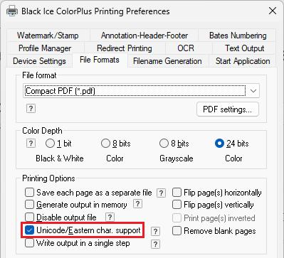Enable Remove blank pages checkbox
Viewport: 284px width, 258px height.
coord(177,231)
